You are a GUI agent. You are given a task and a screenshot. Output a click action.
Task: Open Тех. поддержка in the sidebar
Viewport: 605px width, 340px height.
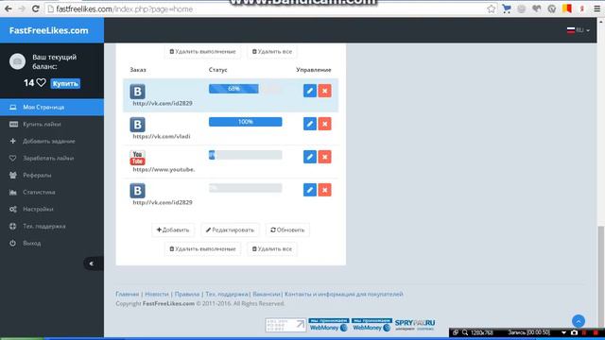[52, 226]
